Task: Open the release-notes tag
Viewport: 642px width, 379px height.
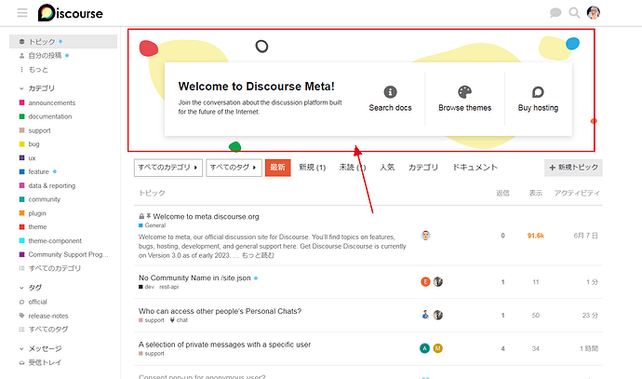Action: (47, 316)
